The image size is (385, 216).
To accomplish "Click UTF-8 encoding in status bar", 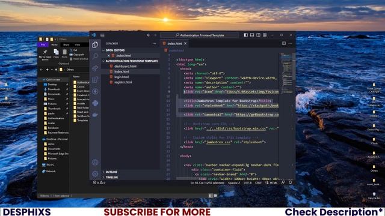I will click(x=247, y=182).
